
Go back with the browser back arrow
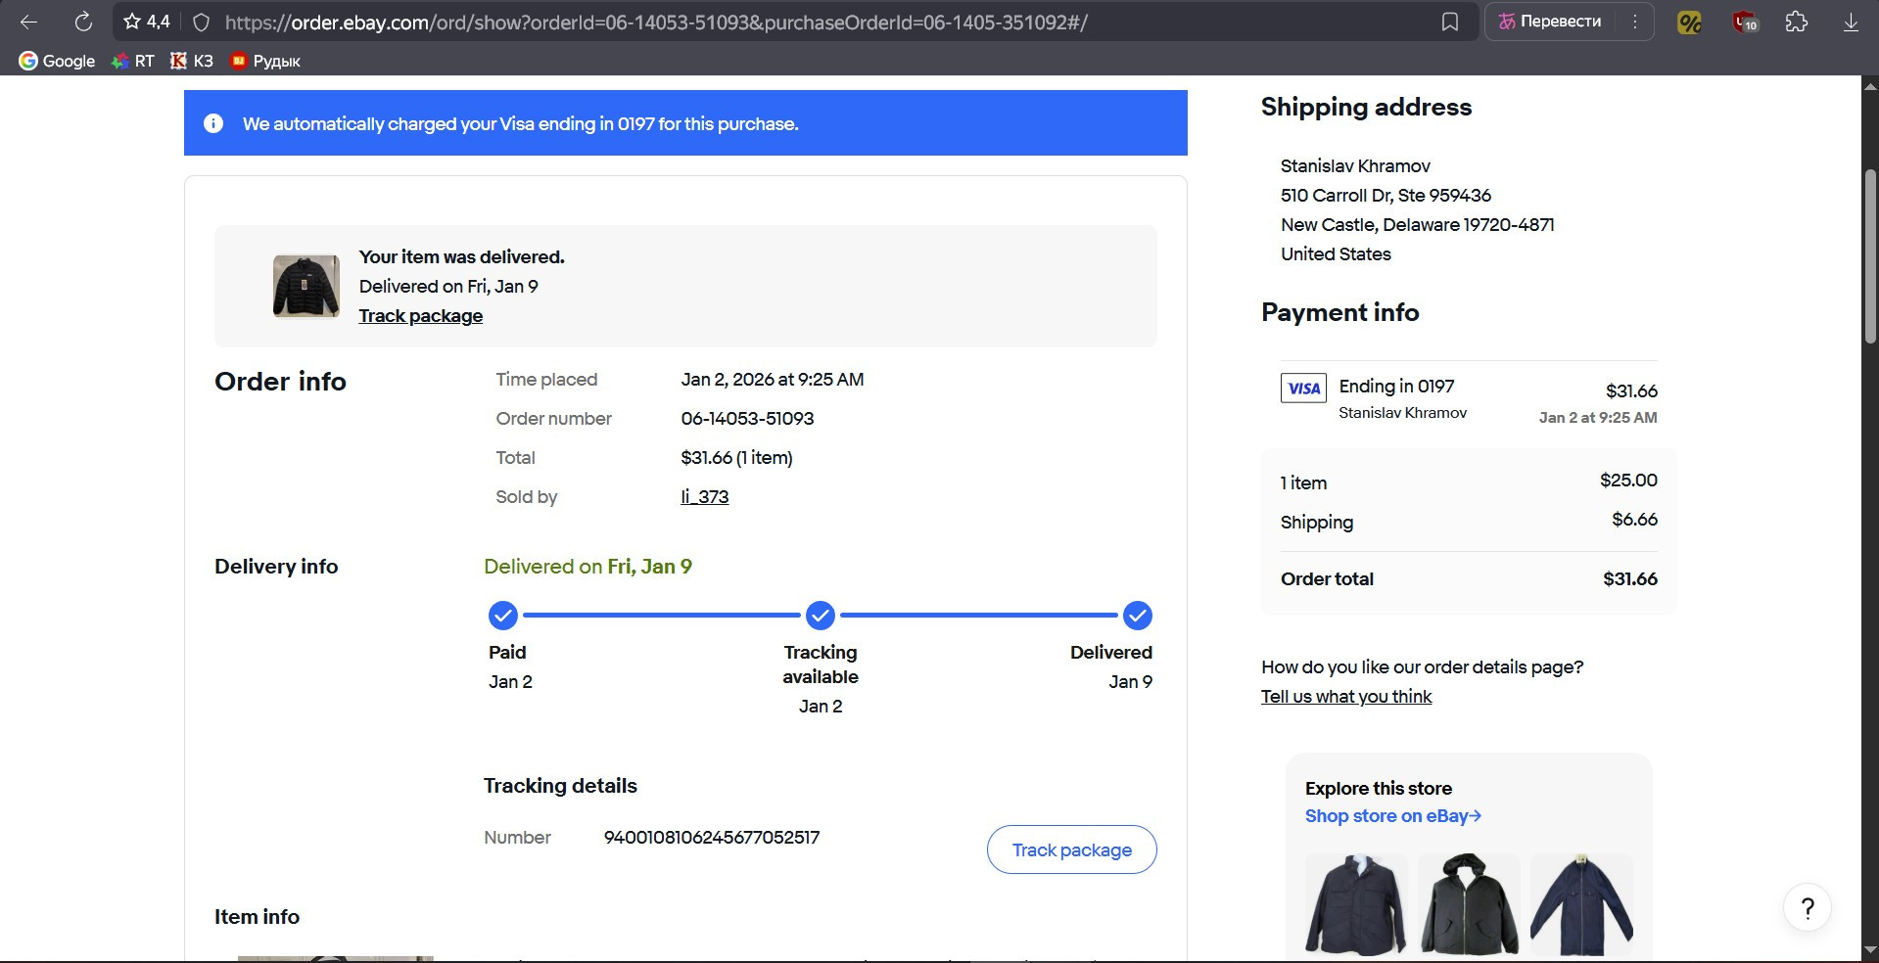point(28,22)
